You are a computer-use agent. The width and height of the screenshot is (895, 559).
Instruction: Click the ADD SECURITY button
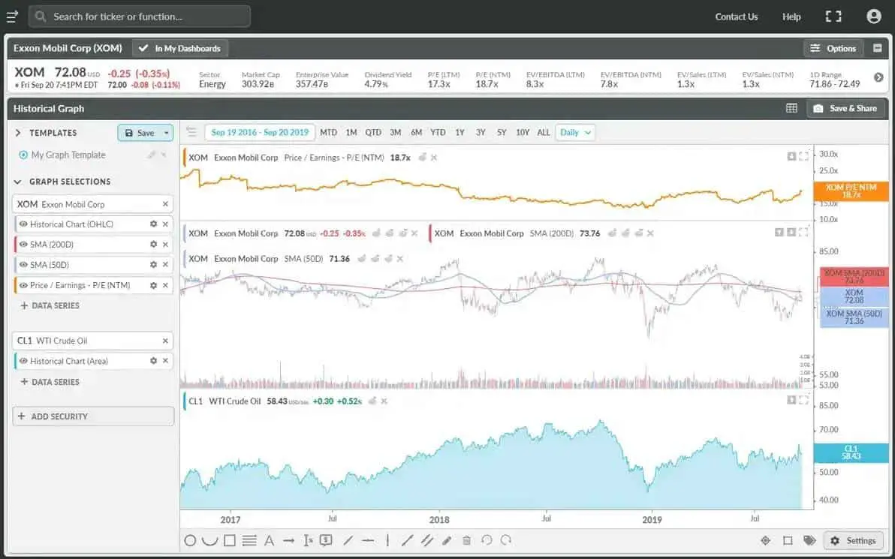[x=93, y=416]
